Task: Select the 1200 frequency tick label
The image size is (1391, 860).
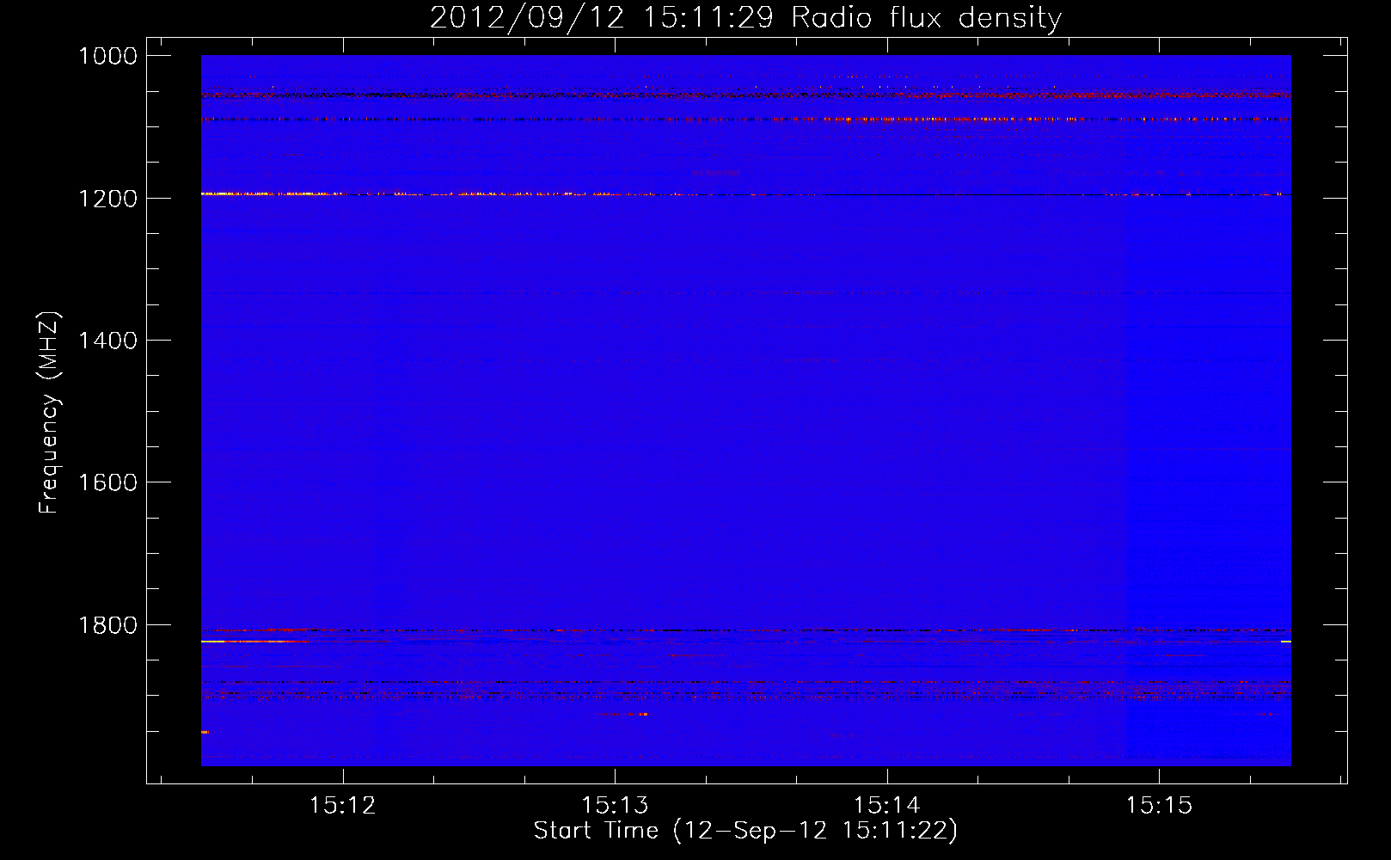Action: click(108, 199)
